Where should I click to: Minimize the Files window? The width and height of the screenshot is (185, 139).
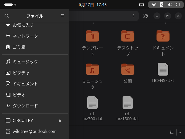(x=157, y=16)
